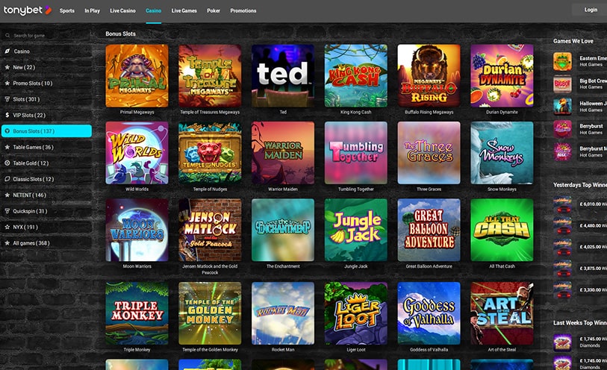The width and height of the screenshot is (607, 370).
Task: Open Live Casino from top navigation
Action: [x=122, y=11]
